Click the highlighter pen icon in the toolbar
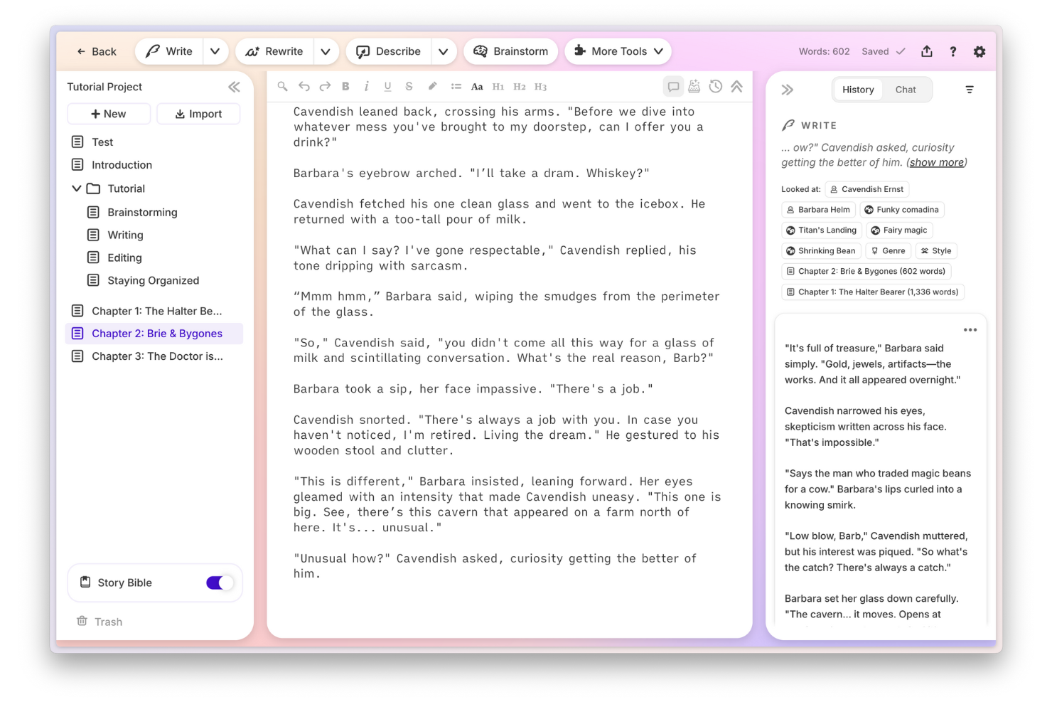 (432, 86)
